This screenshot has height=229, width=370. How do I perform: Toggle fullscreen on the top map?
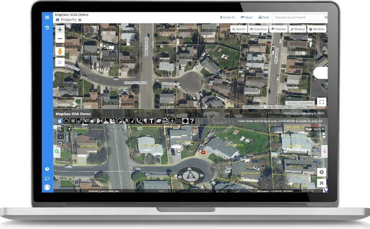[321, 102]
